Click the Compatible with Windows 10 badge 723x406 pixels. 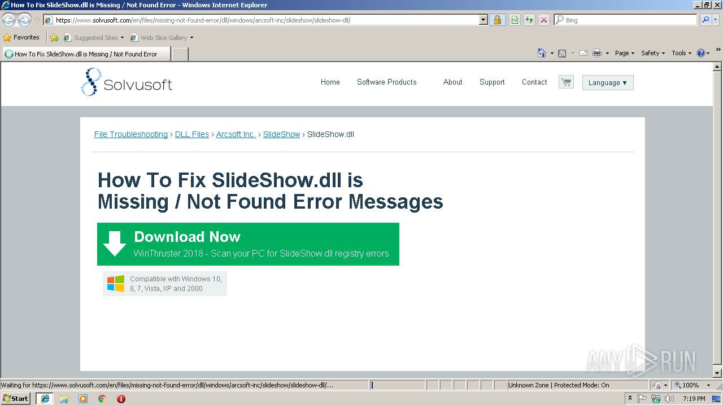(165, 284)
